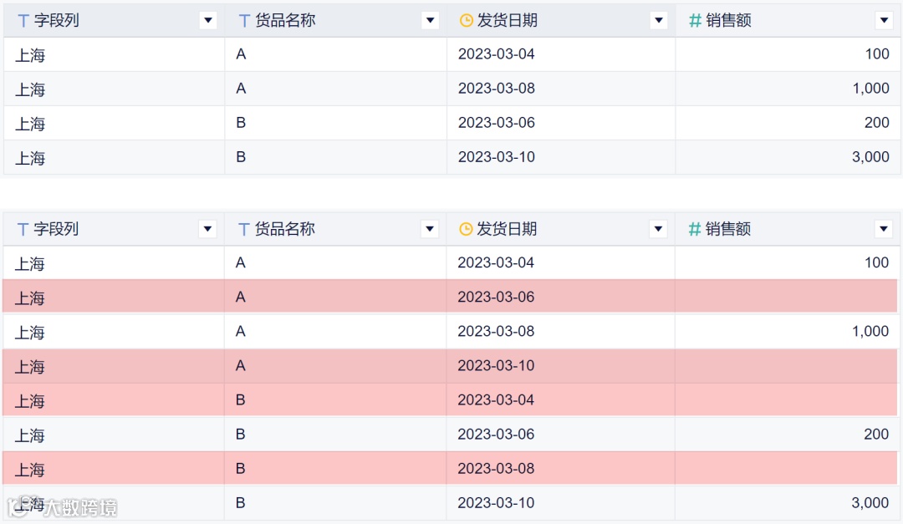Click the T icon beside 货品名称 in upper table

coord(244,21)
